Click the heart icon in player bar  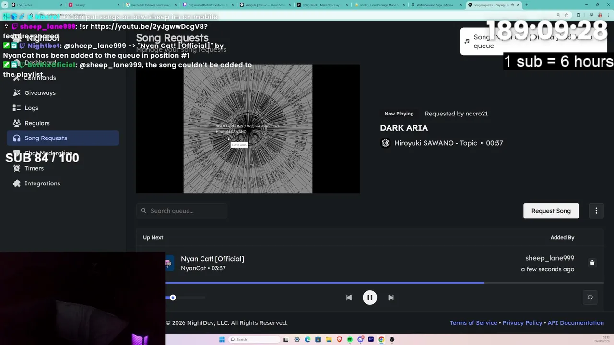tap(590, 298)
